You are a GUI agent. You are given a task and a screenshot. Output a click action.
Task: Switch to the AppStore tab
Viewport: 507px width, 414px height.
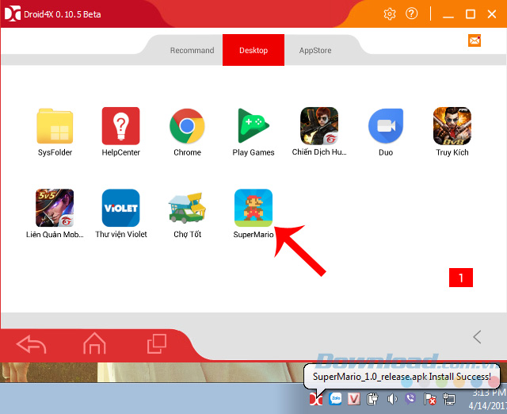(315, 51)
